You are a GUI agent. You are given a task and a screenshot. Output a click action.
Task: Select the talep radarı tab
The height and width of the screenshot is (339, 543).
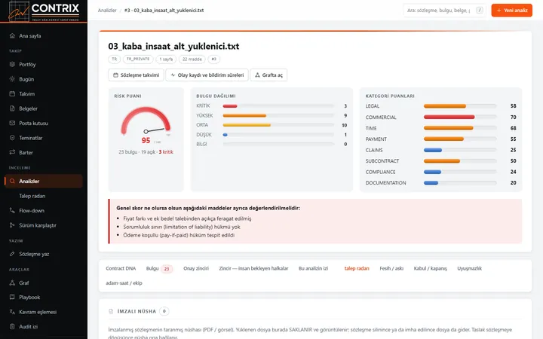point(357,268)
